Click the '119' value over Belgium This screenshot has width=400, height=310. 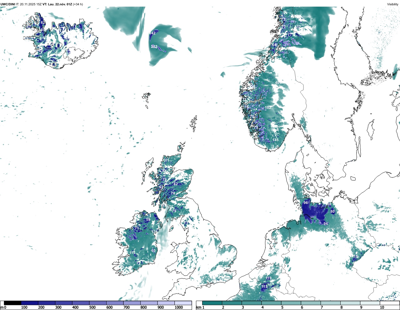click(x=268, y=278)
